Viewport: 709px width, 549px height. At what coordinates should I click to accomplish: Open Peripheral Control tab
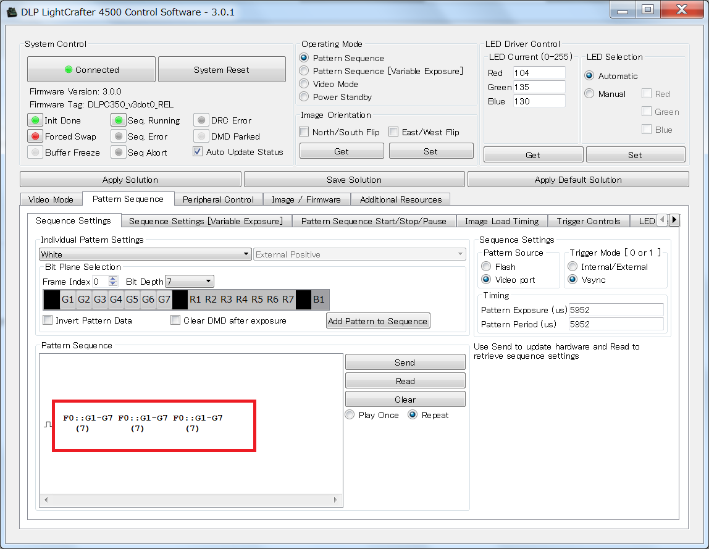coord(218,199)
